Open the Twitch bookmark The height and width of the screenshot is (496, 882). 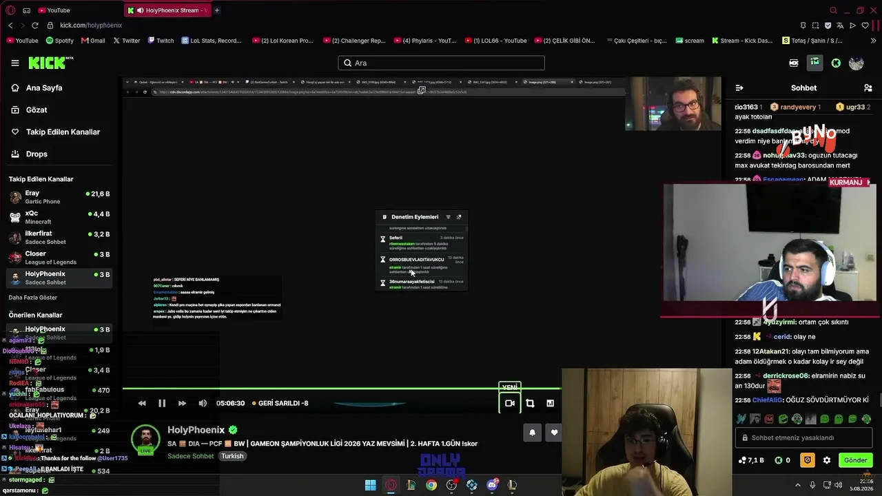pos(161,41)
